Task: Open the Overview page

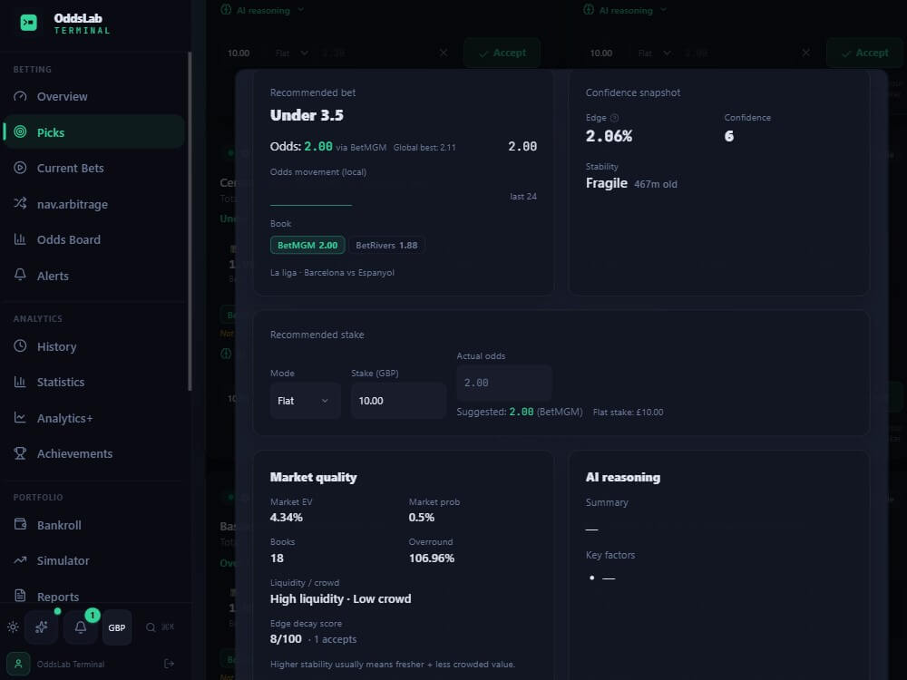Action: point(93,97)
